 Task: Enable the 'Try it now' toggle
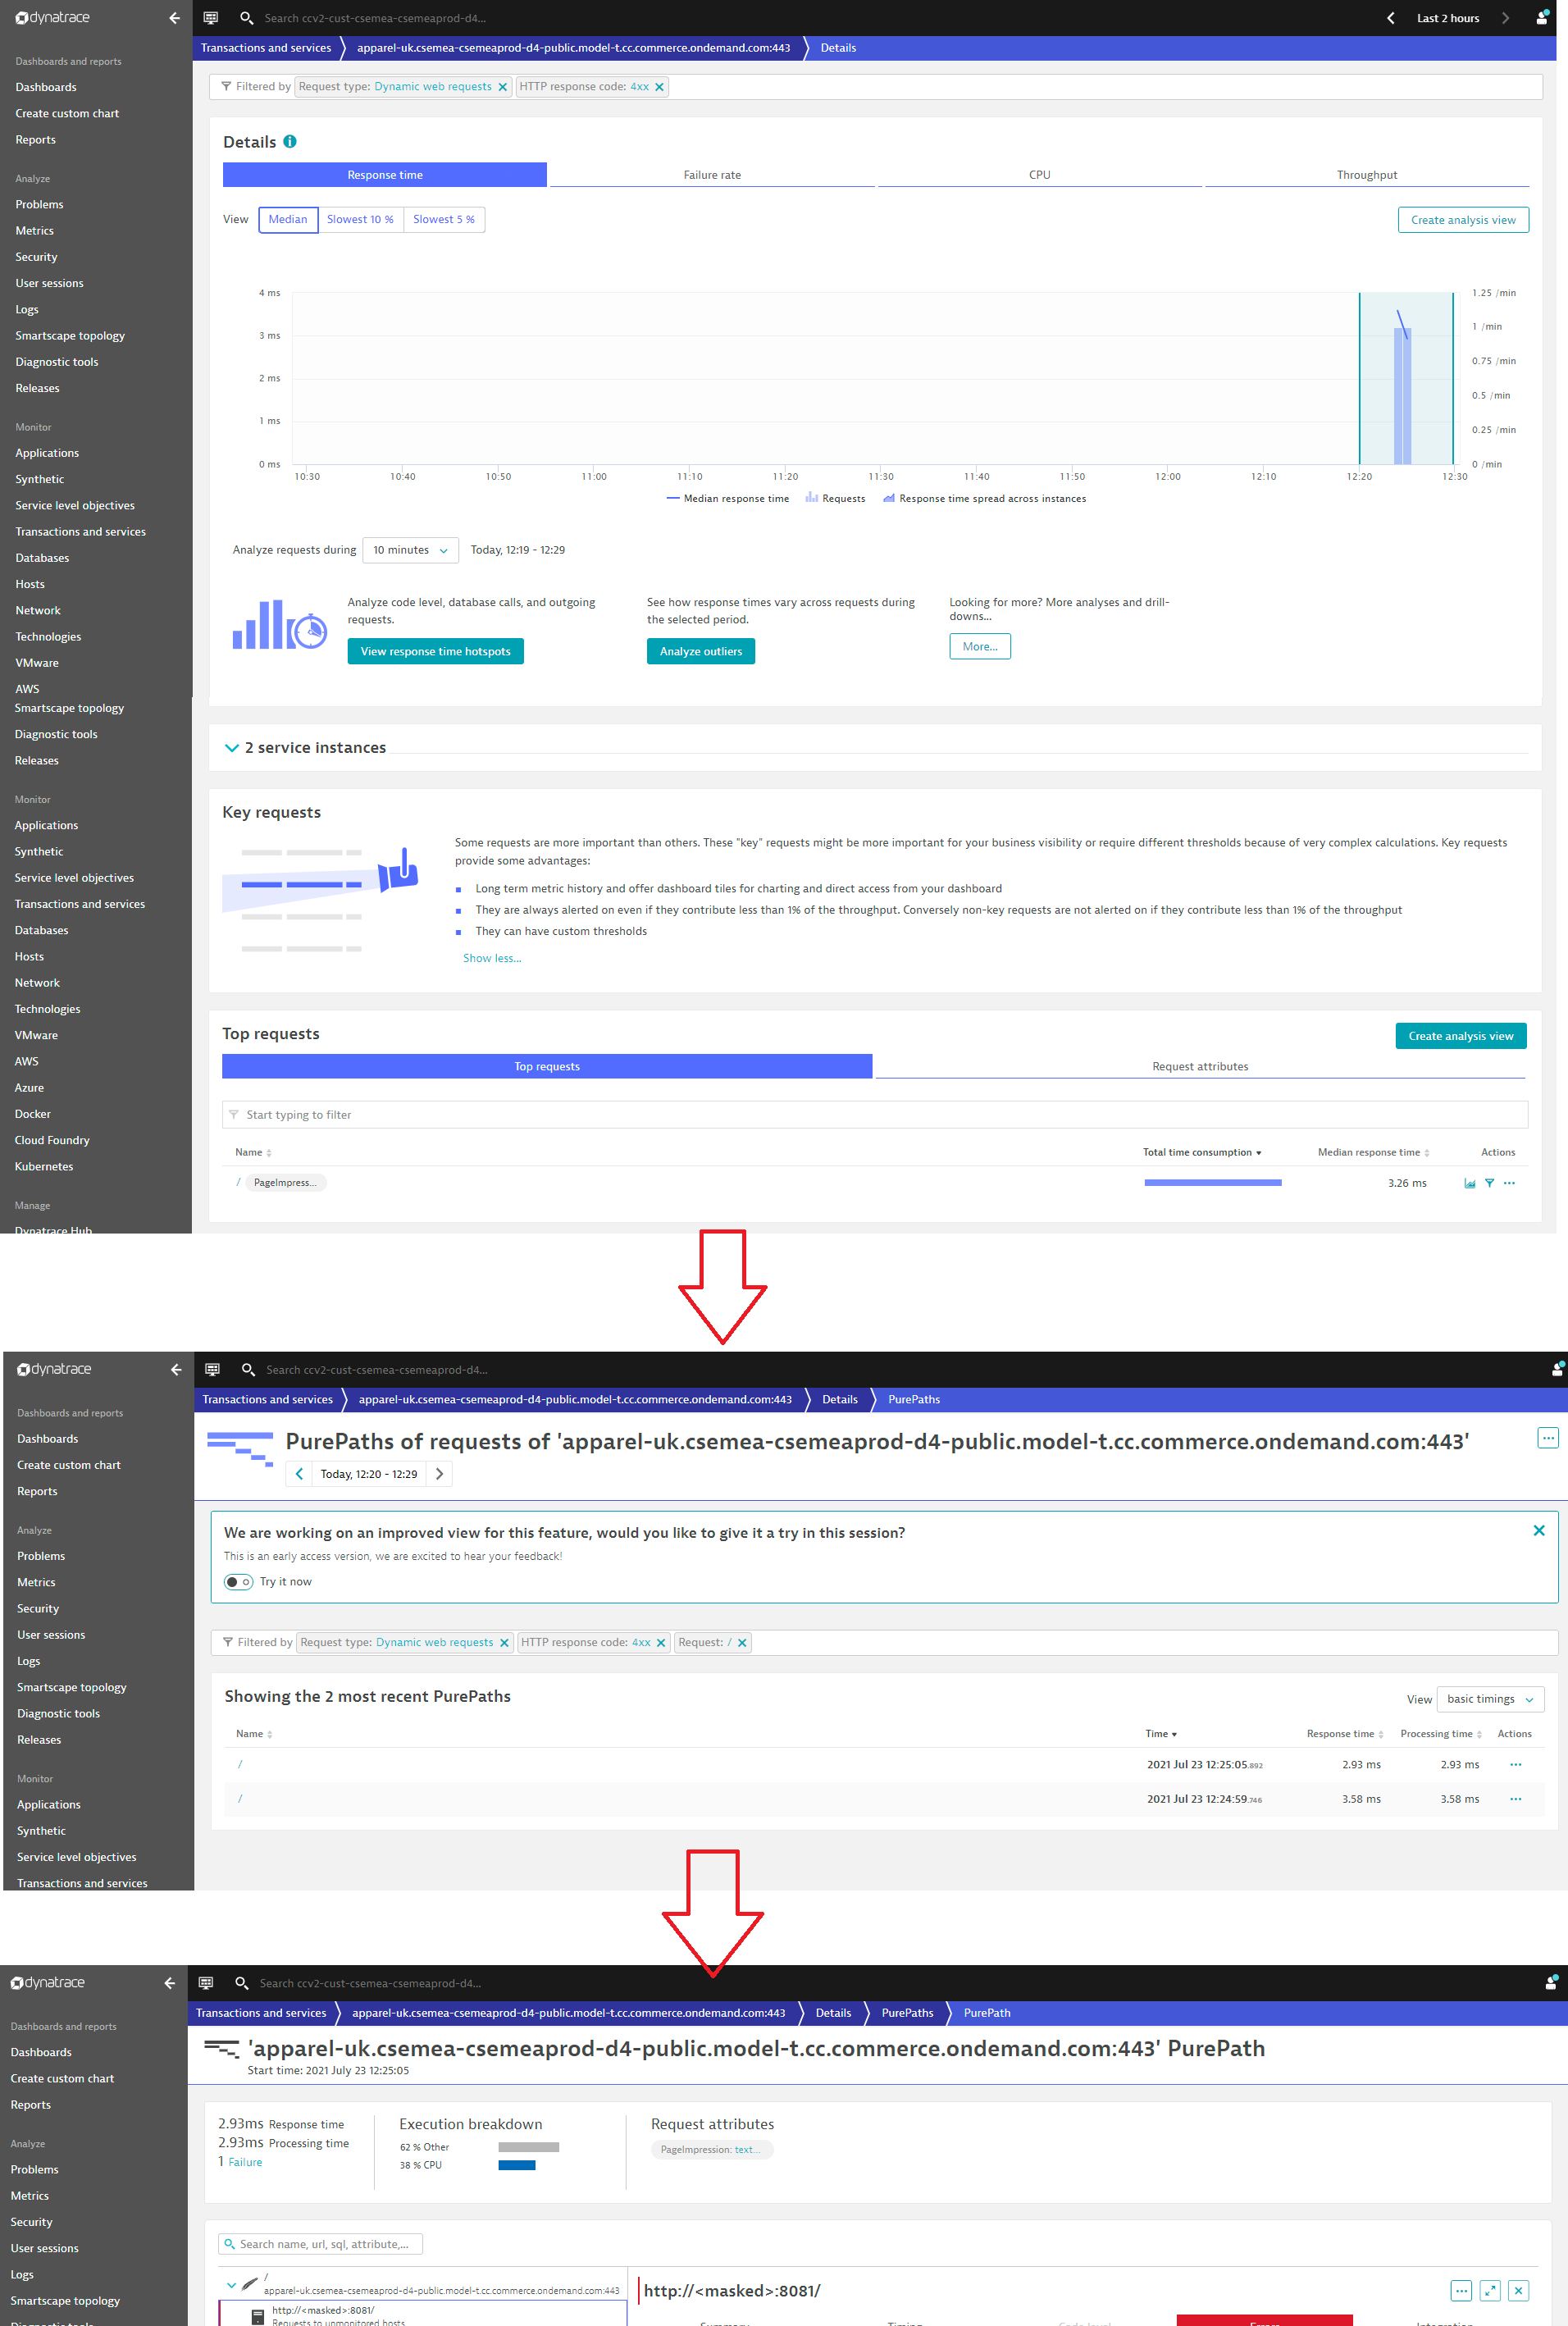pos(238,1582)
